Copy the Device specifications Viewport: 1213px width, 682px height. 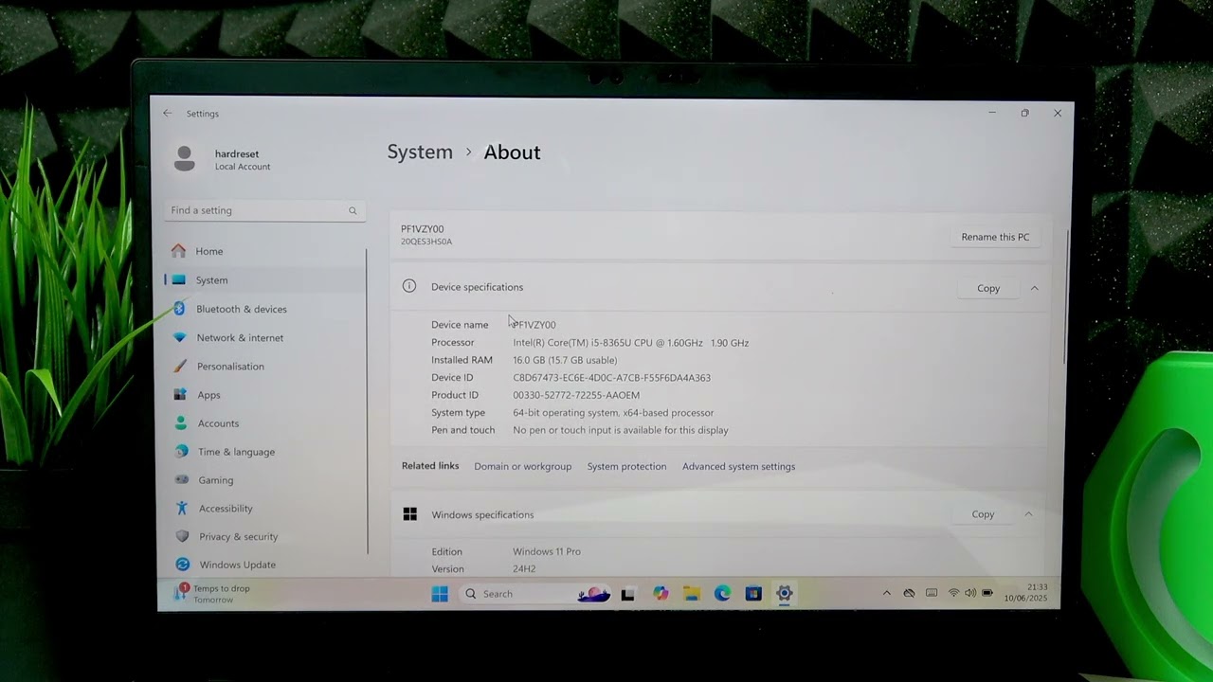click(x=988, y=288)
